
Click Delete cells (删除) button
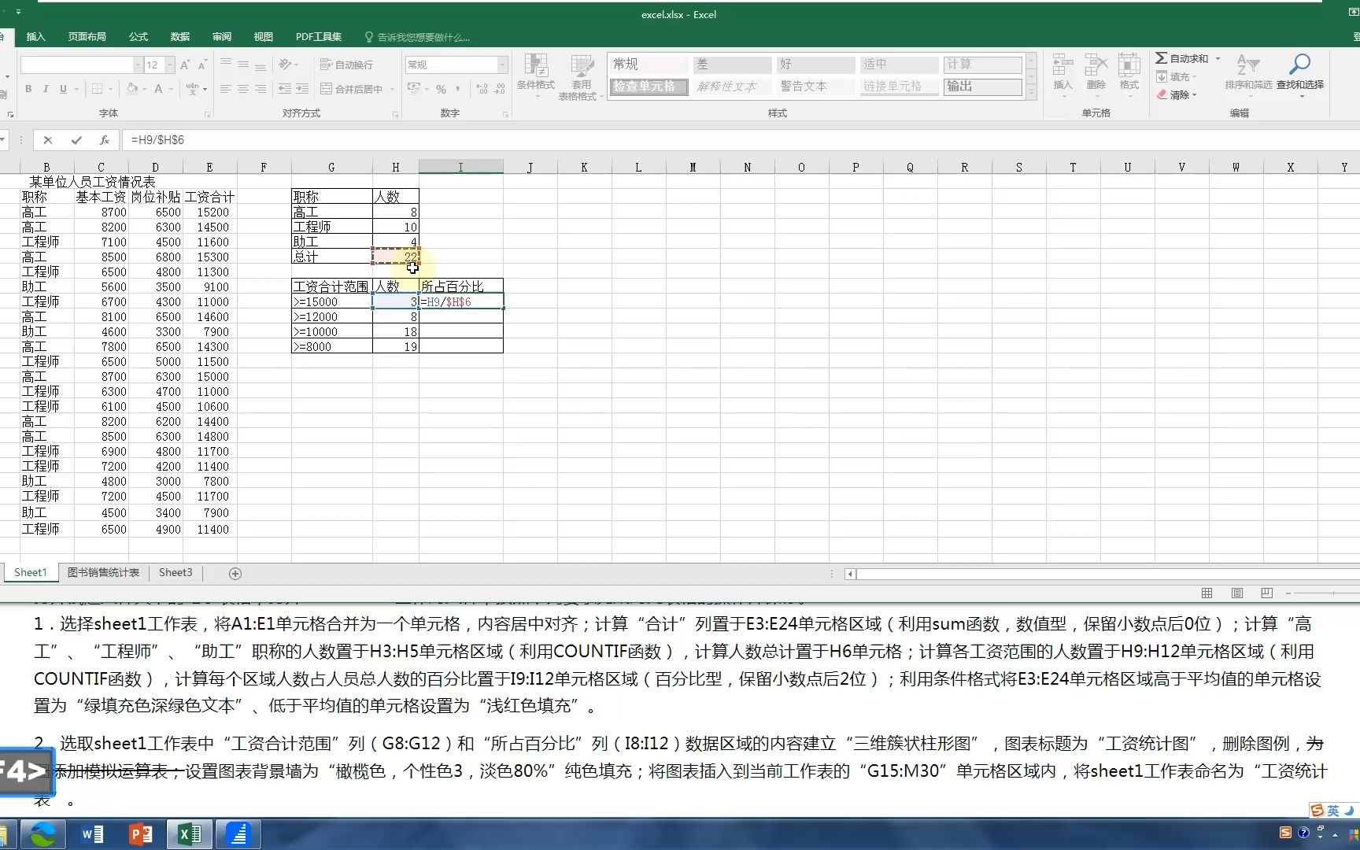pyautogui.click(x=1096, y=75)
